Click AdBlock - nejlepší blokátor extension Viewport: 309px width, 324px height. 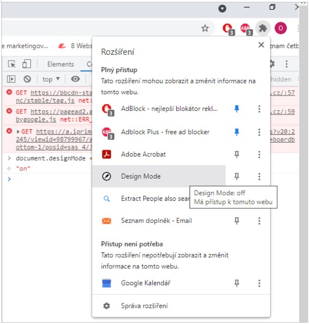[159, 108]
